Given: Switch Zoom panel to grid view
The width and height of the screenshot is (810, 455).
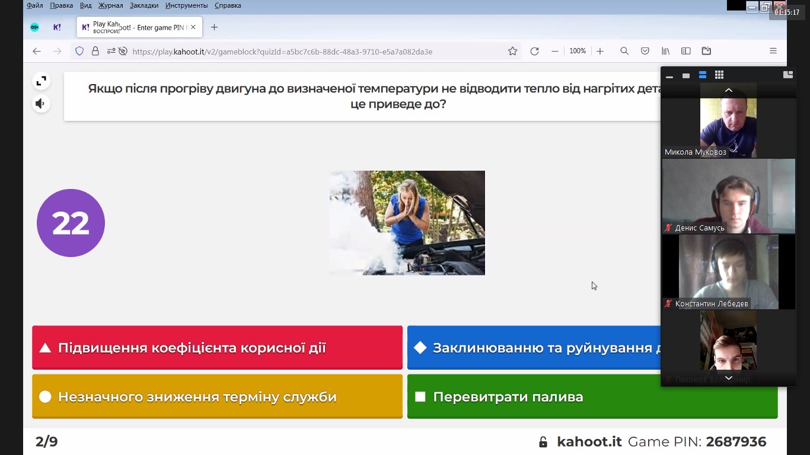Looking at the screenshot, I should [x=719, y=75].
